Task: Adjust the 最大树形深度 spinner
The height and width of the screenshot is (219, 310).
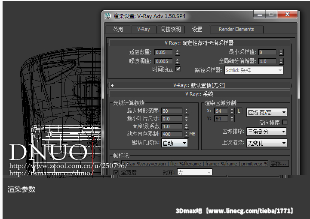Action: tap(187, 111)
